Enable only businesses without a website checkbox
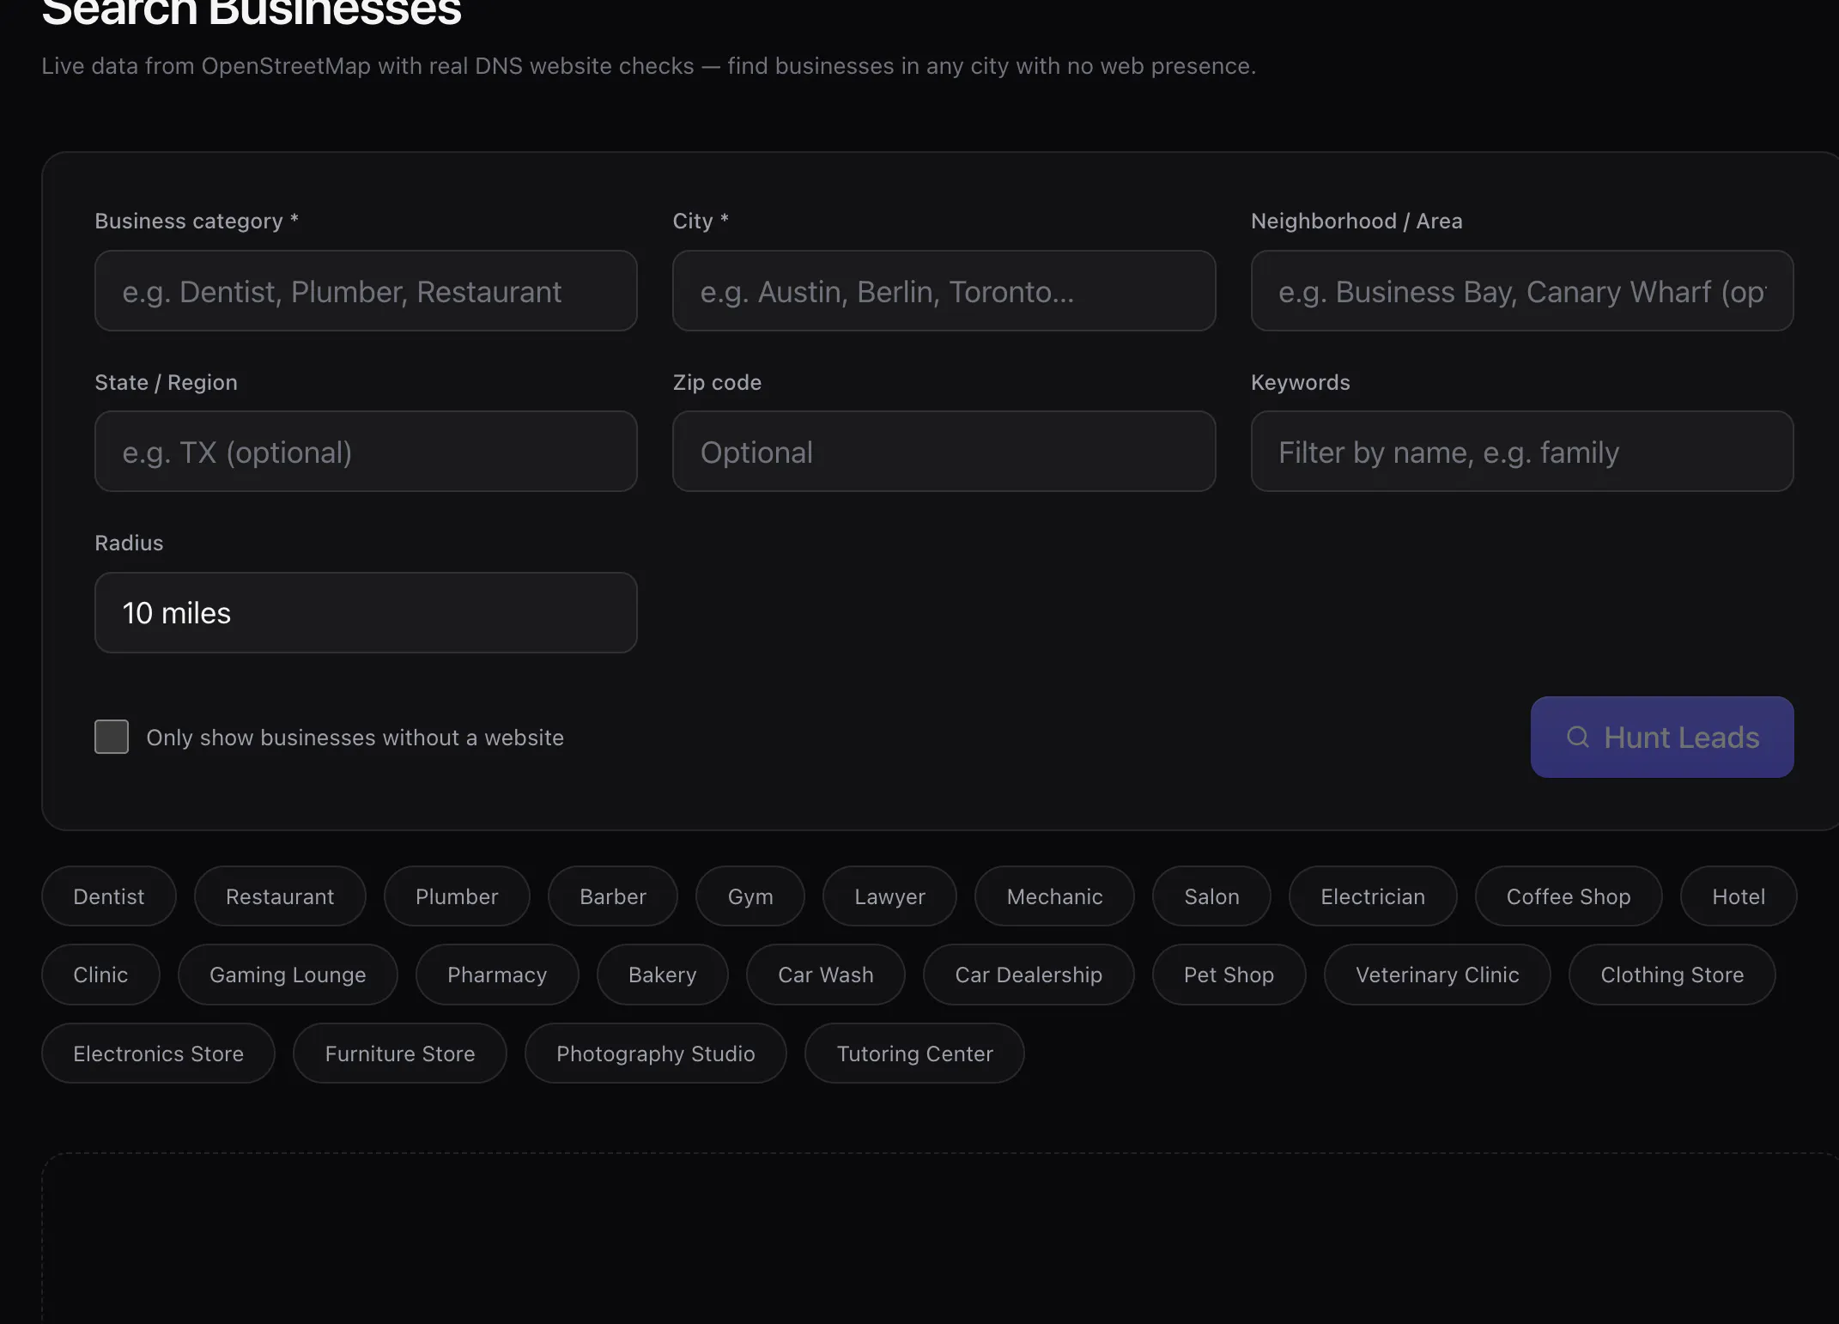 pyautogui.click(x=112, y=737)
